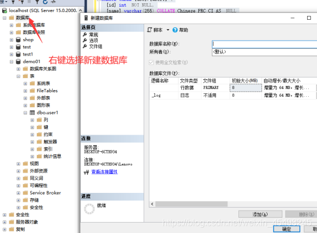Select the 同义词 tree item
This screenshot has width=317, height=233.
point(36,179)
